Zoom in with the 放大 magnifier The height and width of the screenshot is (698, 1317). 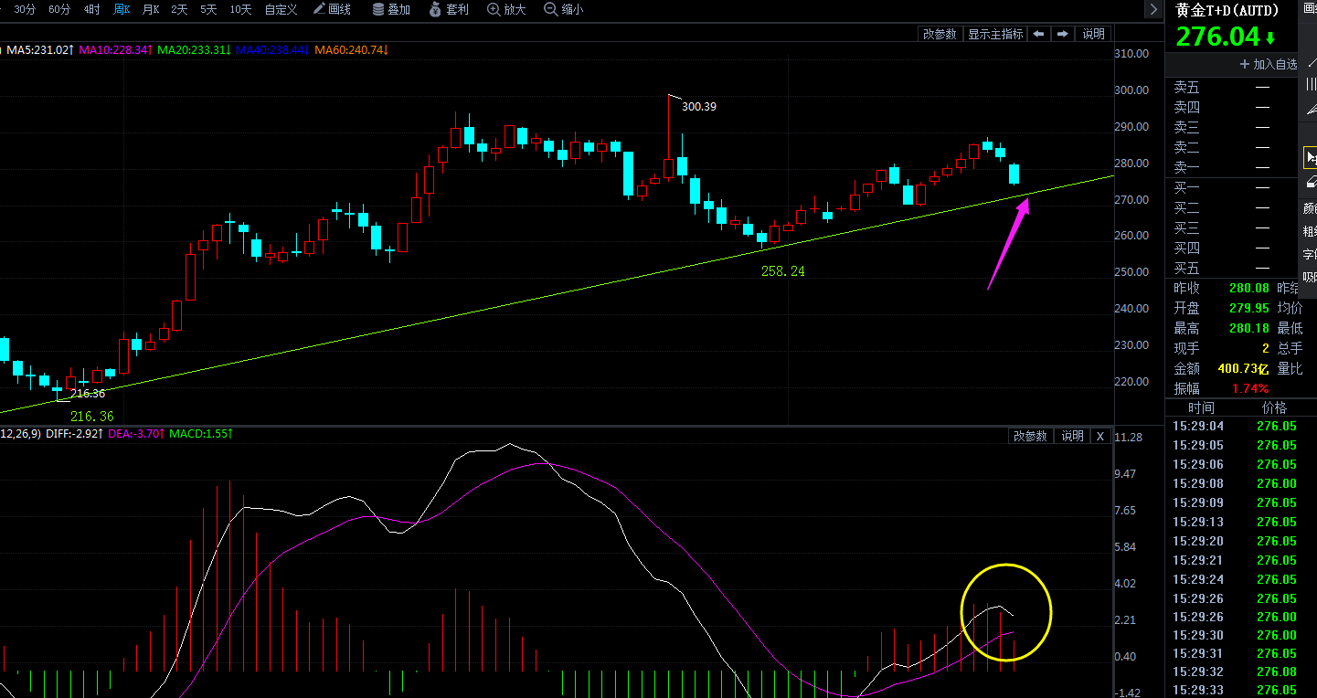(x=507, y=9)
